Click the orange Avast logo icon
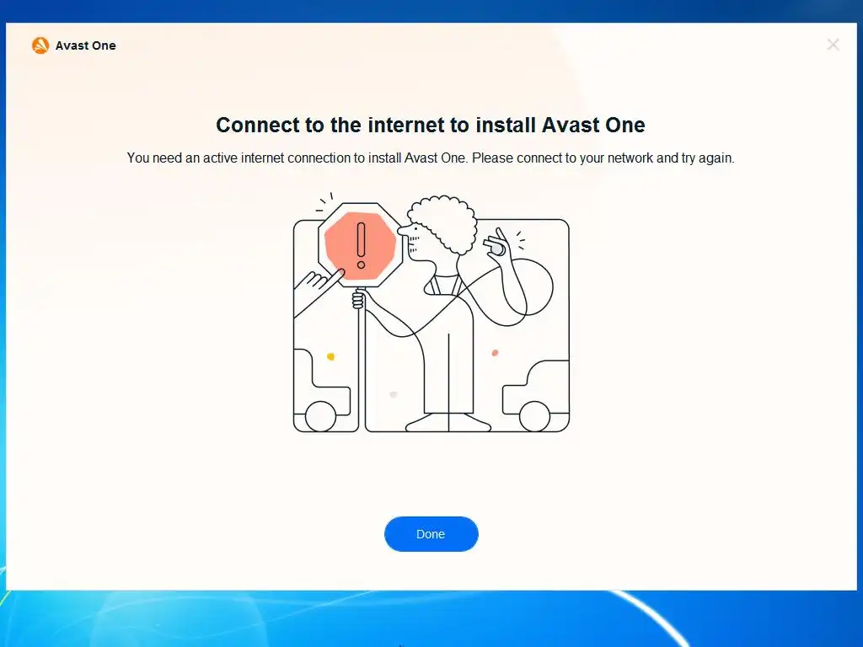This screenshot has width=863, height=647. [40, 45]
